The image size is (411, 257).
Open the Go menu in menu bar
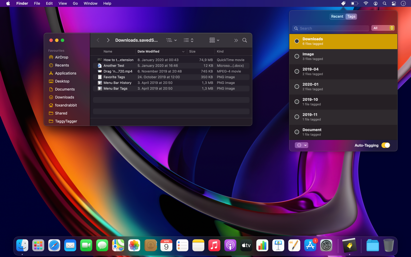[75, 3]
